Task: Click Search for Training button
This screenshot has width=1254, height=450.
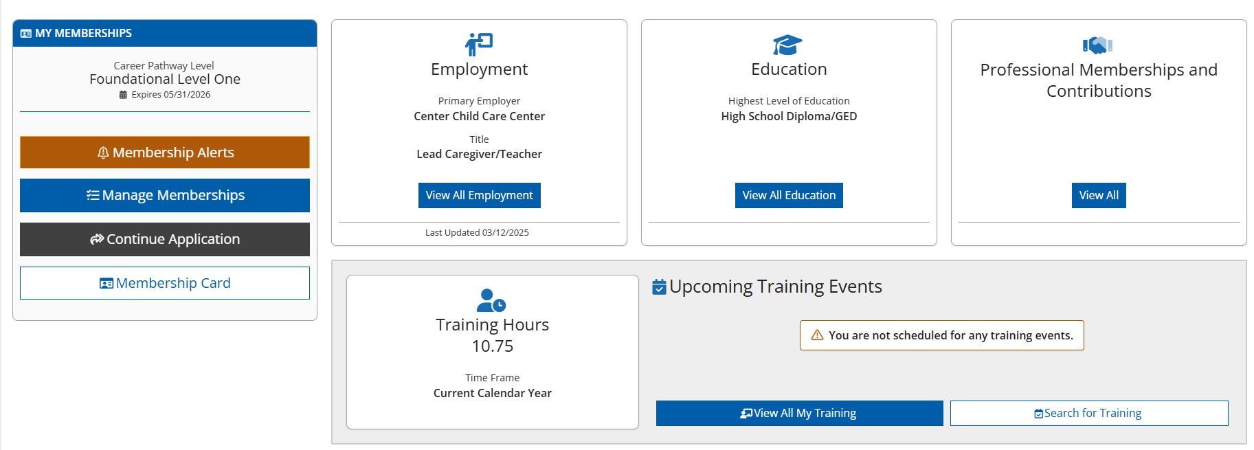Action: pyautogui.click(x=1089, y=413)
